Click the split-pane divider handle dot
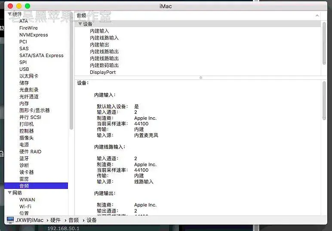The width and height of the screenshot is (332, 231). 201,78
